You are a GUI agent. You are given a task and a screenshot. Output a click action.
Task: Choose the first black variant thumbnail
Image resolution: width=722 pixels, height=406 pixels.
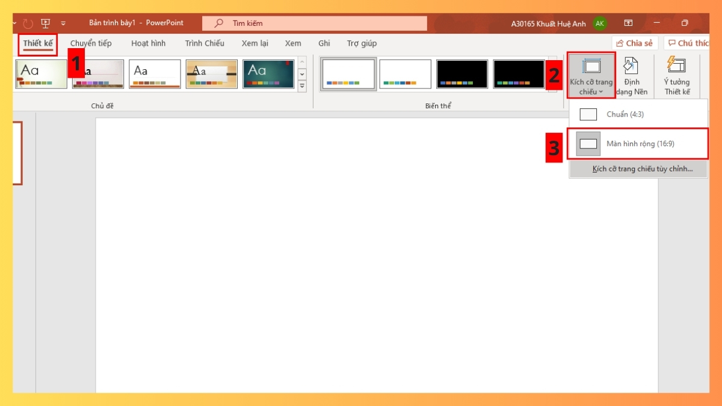point(461,74)
